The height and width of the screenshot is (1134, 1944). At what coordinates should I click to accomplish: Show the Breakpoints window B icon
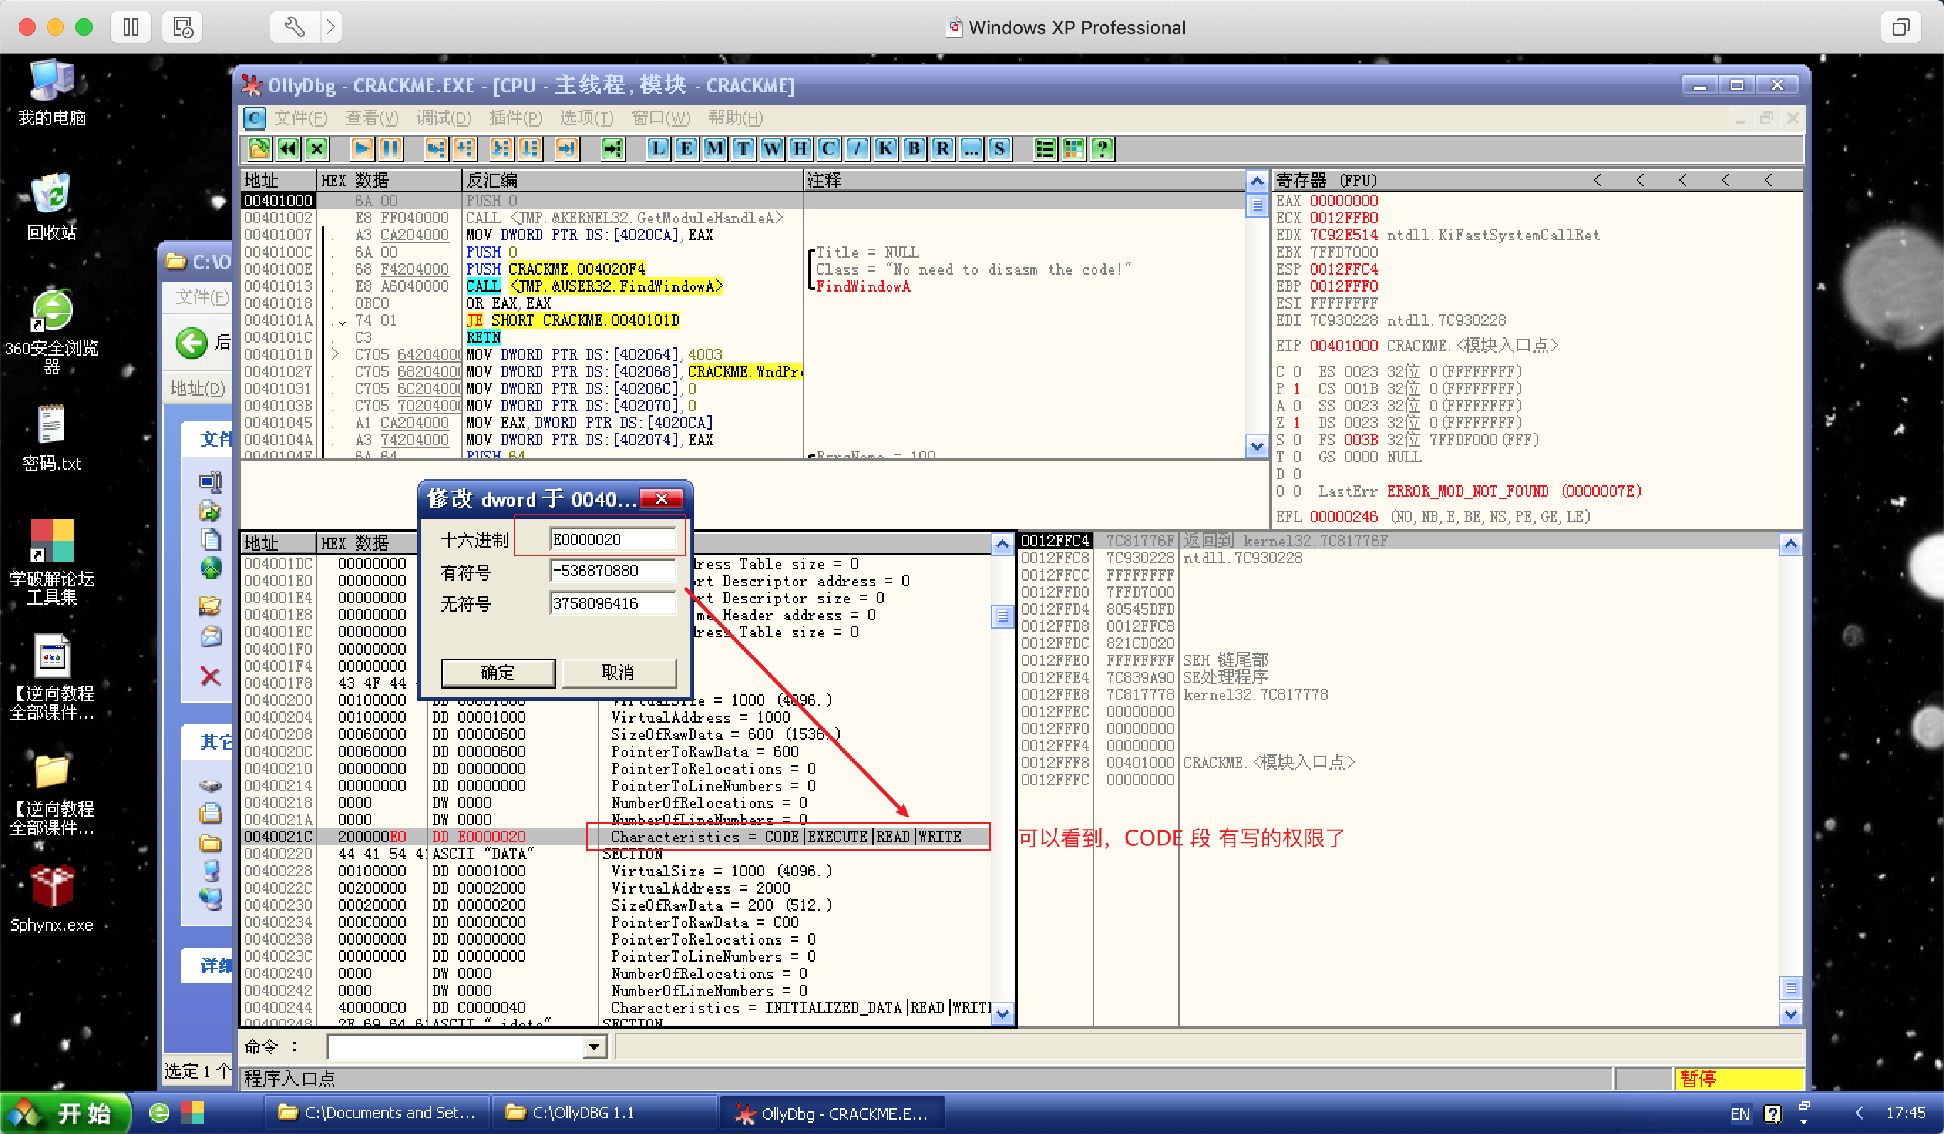coord(914,148)
